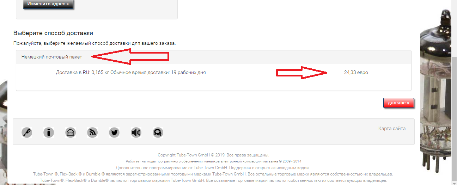Click the screwdriver tools icon in footer
457x185 pixels.
click(27, 132)
